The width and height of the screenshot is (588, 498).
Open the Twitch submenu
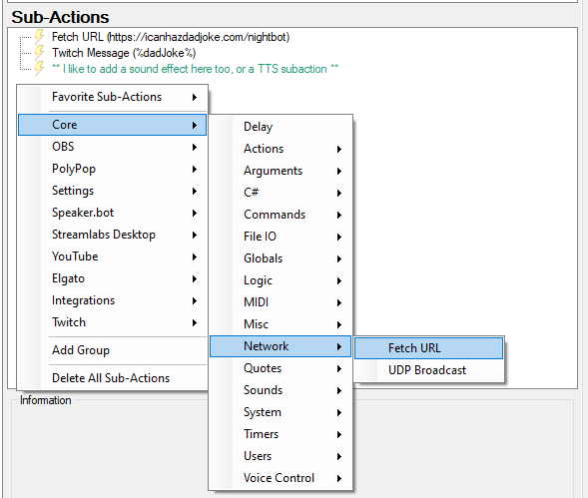click(x=113, y=322)
